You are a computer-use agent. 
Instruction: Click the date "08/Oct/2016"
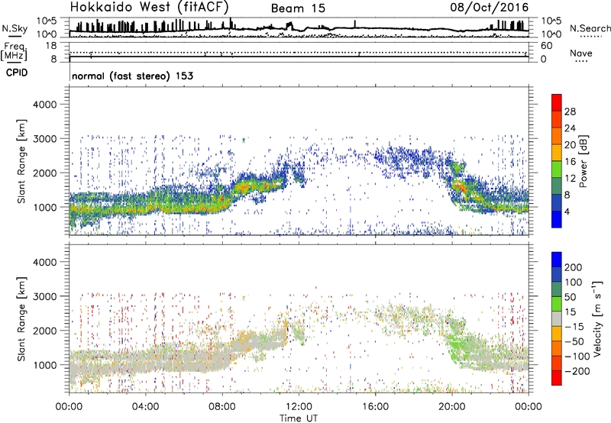(490, 8)
